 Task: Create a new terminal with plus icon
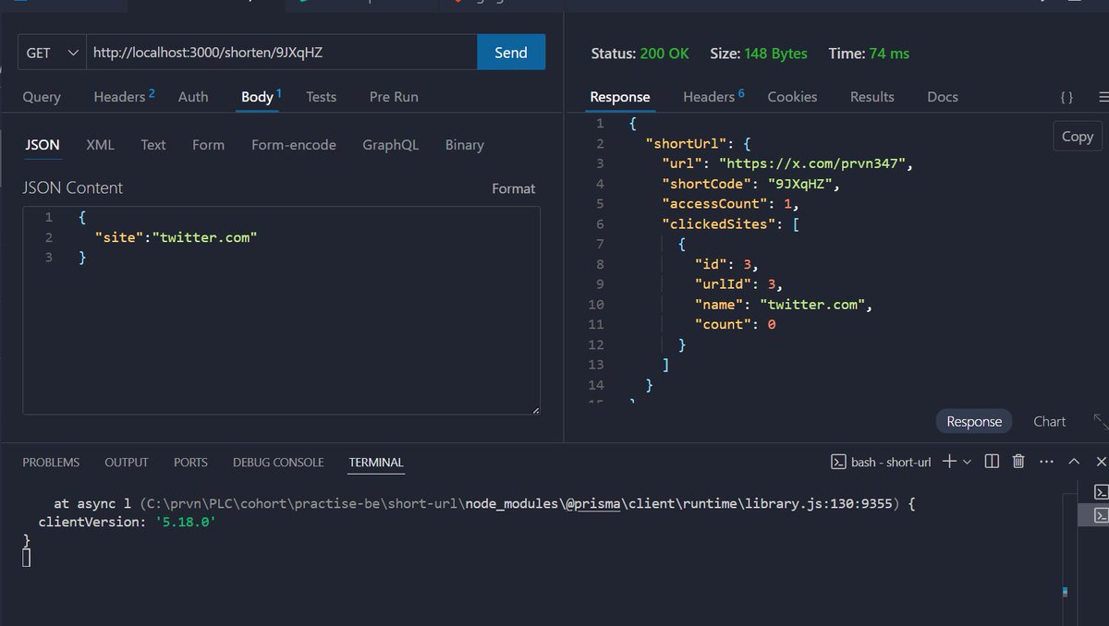tap(949, 462)
